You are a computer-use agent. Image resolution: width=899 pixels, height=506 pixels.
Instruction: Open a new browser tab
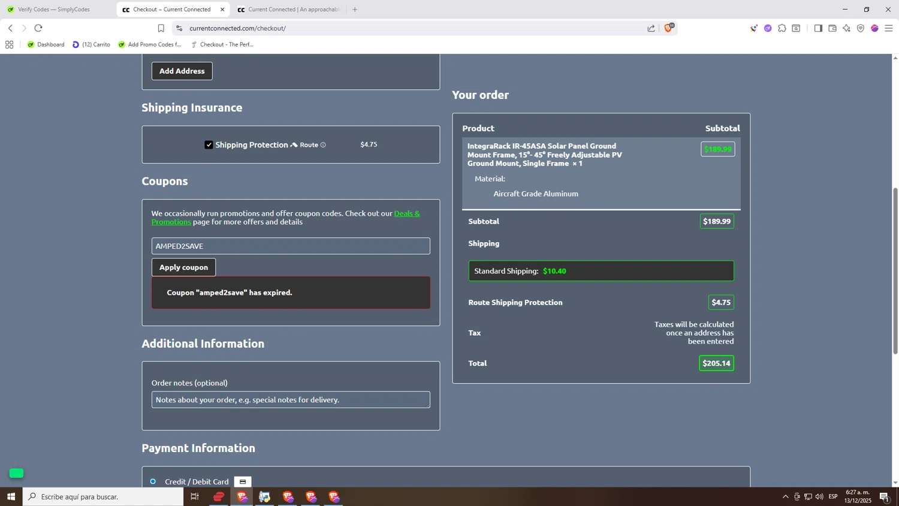pyautogui.click(x=355, y=10)
